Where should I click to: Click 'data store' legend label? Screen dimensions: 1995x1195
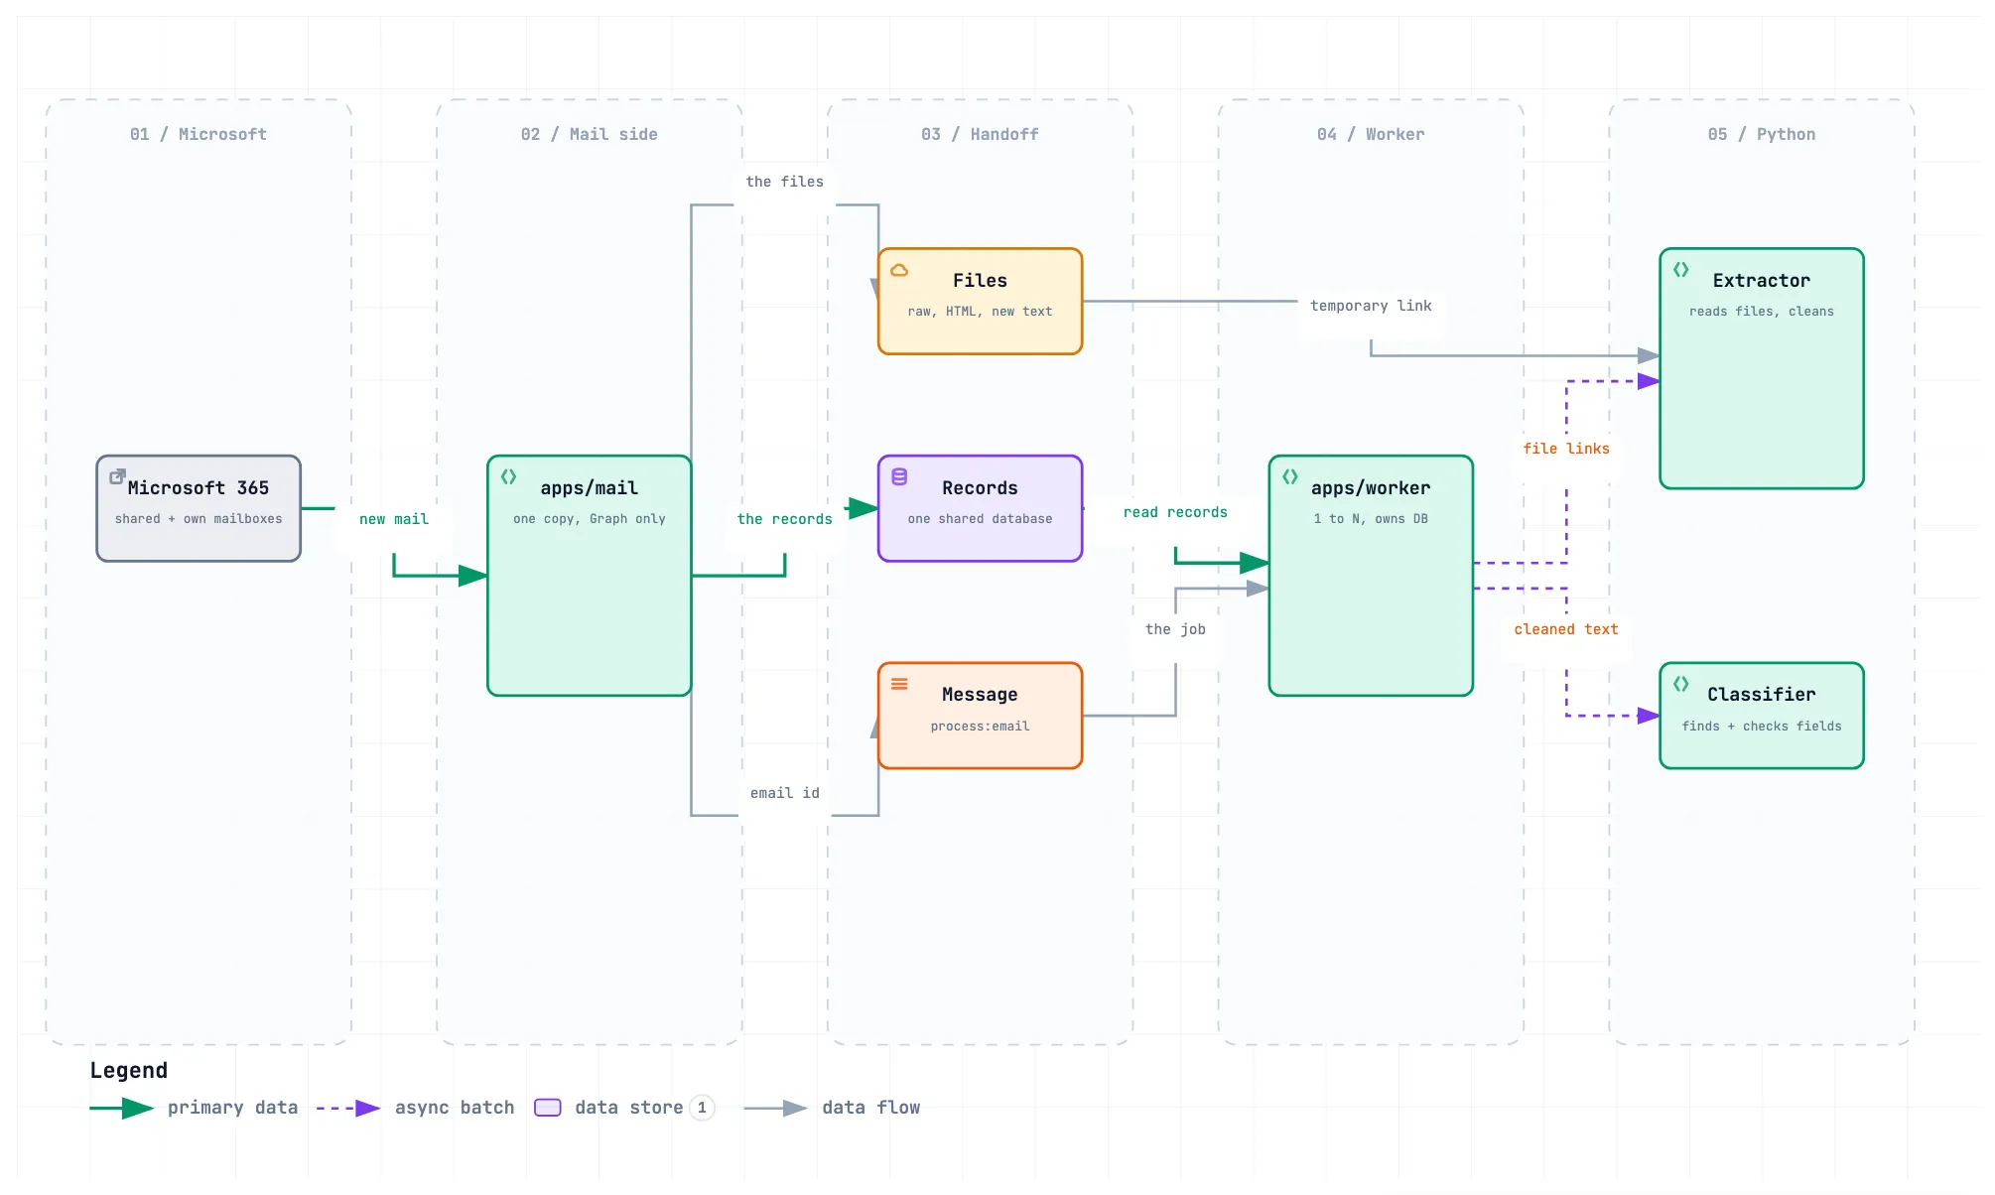(629, 1108)
